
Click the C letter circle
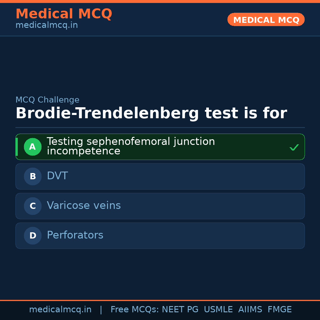pos(33,206)
